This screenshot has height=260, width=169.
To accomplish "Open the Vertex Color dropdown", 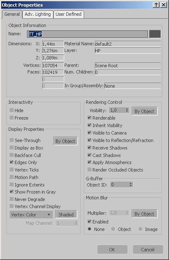I will [31, 215].
